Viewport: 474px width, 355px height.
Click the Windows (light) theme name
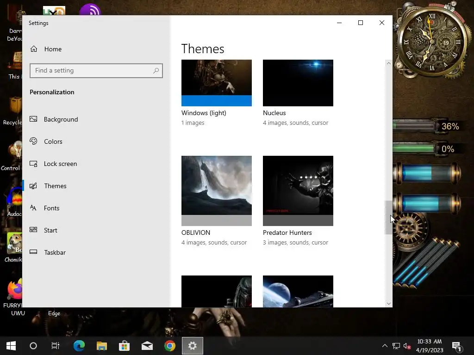(x=204, y=113)
